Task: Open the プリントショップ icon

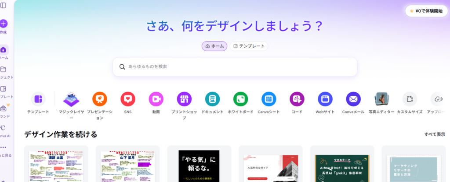Action: [184, 99]
